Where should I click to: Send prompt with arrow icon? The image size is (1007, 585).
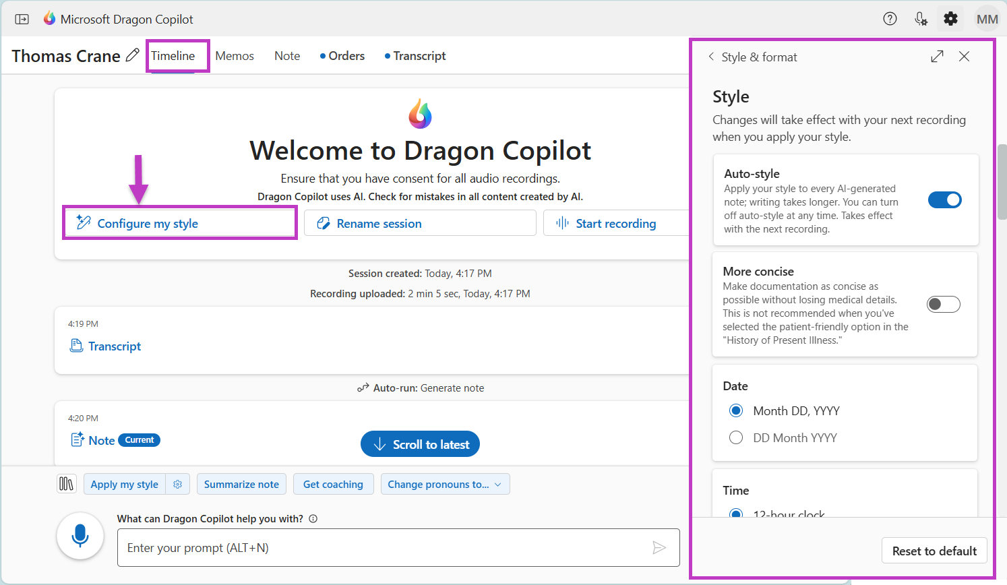coord(659,548)
